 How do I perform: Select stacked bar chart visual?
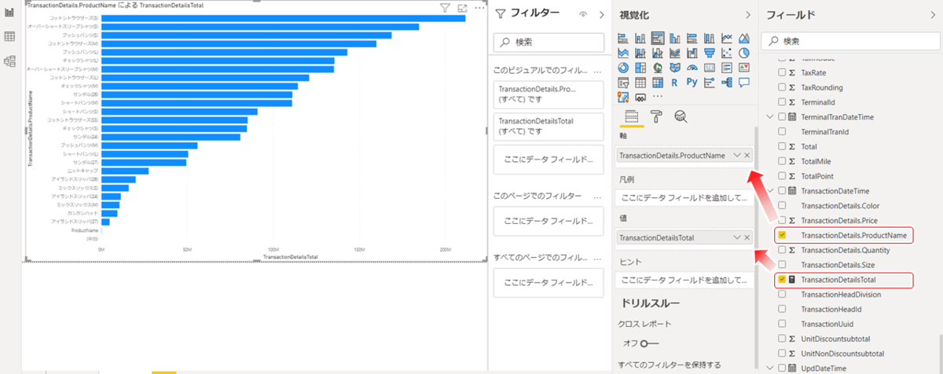click(x=623, y=38)
